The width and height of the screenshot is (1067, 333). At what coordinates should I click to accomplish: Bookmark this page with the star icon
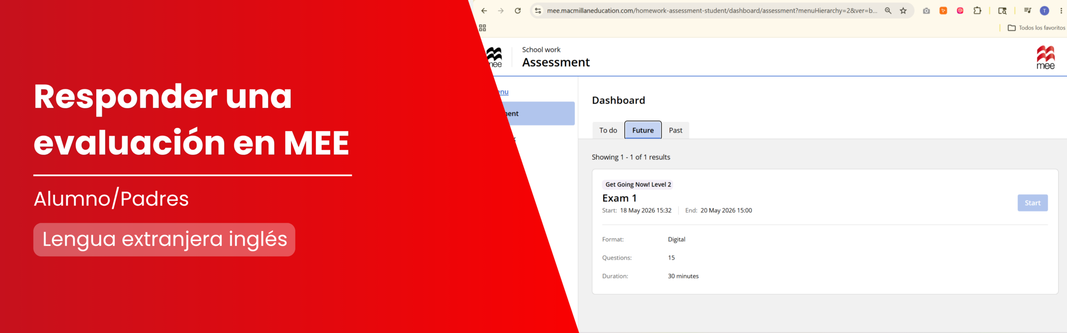tap(903, 11)
